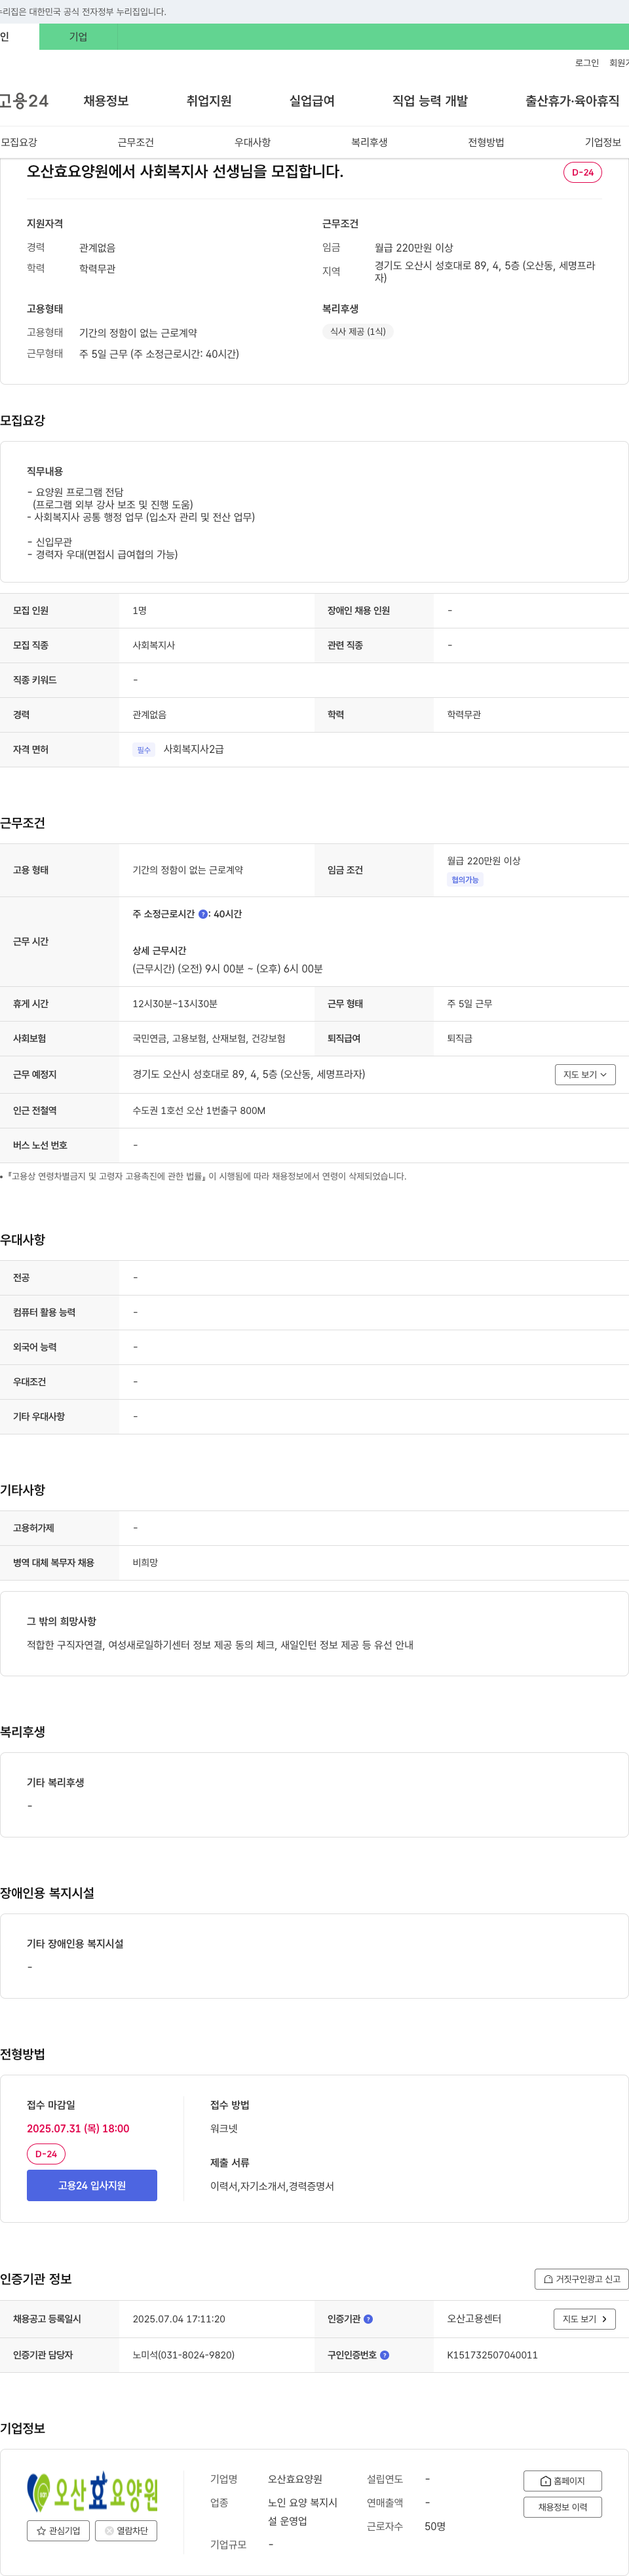Click the D-24 badge under 접수 마감일
629x2576 pixels.
pyautogui.click(x=46, y=2154)
